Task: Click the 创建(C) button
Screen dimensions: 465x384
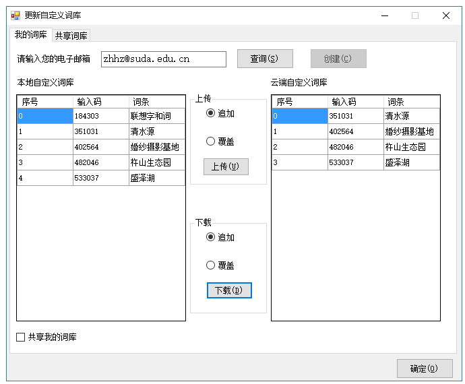Action: 338,59
